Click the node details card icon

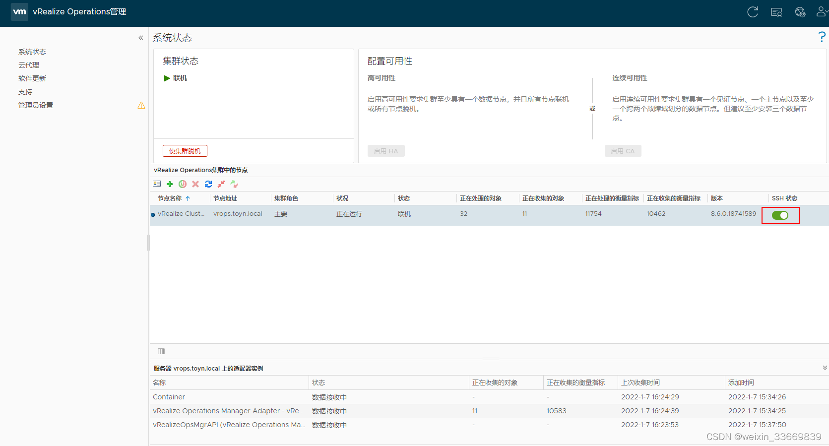157,184
